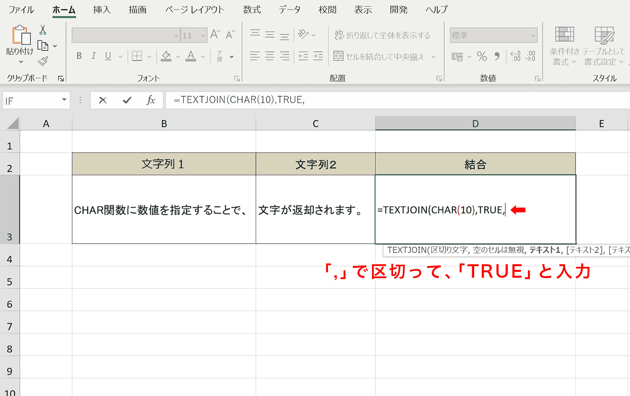The height and width of the screenshot is (396, 630).
Task: Toggle bold formatting
Action: [79, 56]
